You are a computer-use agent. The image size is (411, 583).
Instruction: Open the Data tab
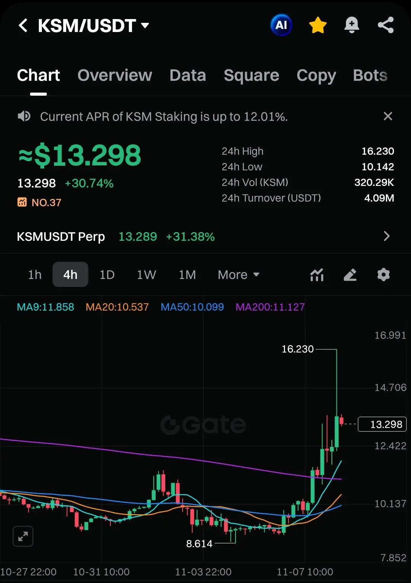point(188,75)
